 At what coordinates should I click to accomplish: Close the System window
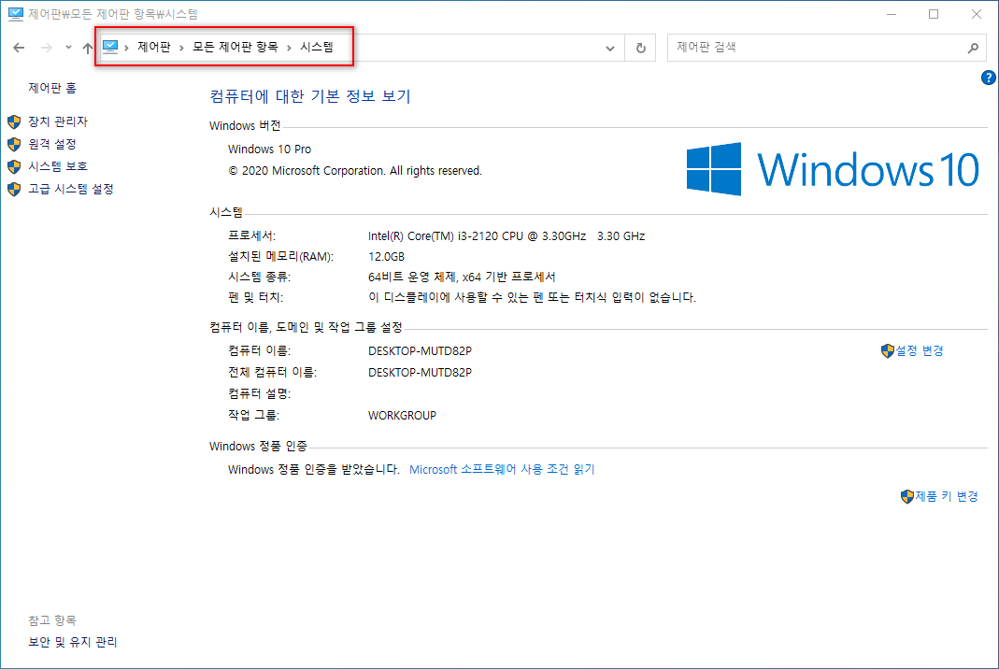tap(976, 14)
